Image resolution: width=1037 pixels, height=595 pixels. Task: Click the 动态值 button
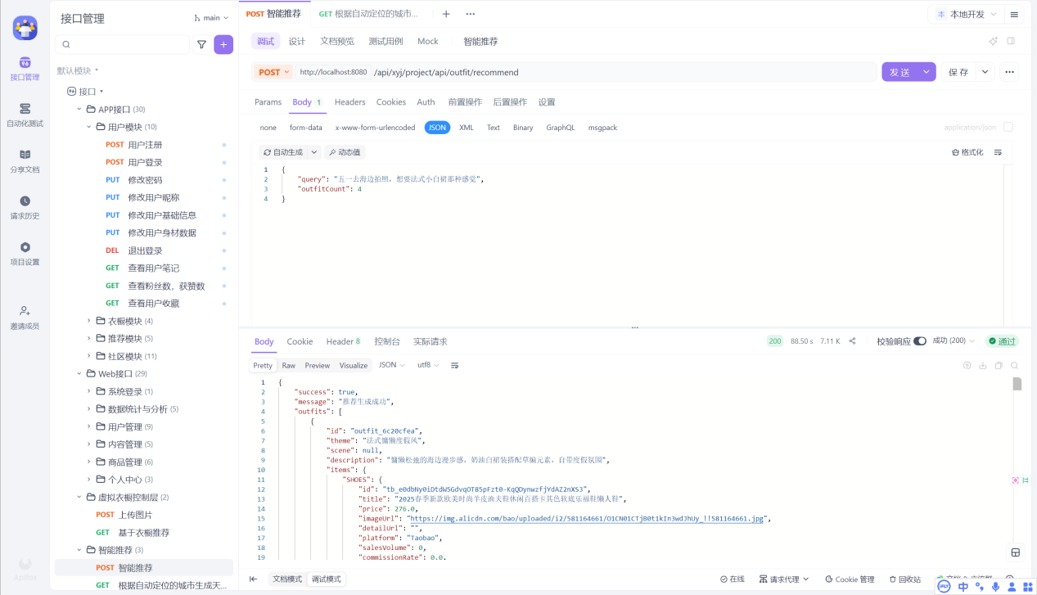[345, 152]
